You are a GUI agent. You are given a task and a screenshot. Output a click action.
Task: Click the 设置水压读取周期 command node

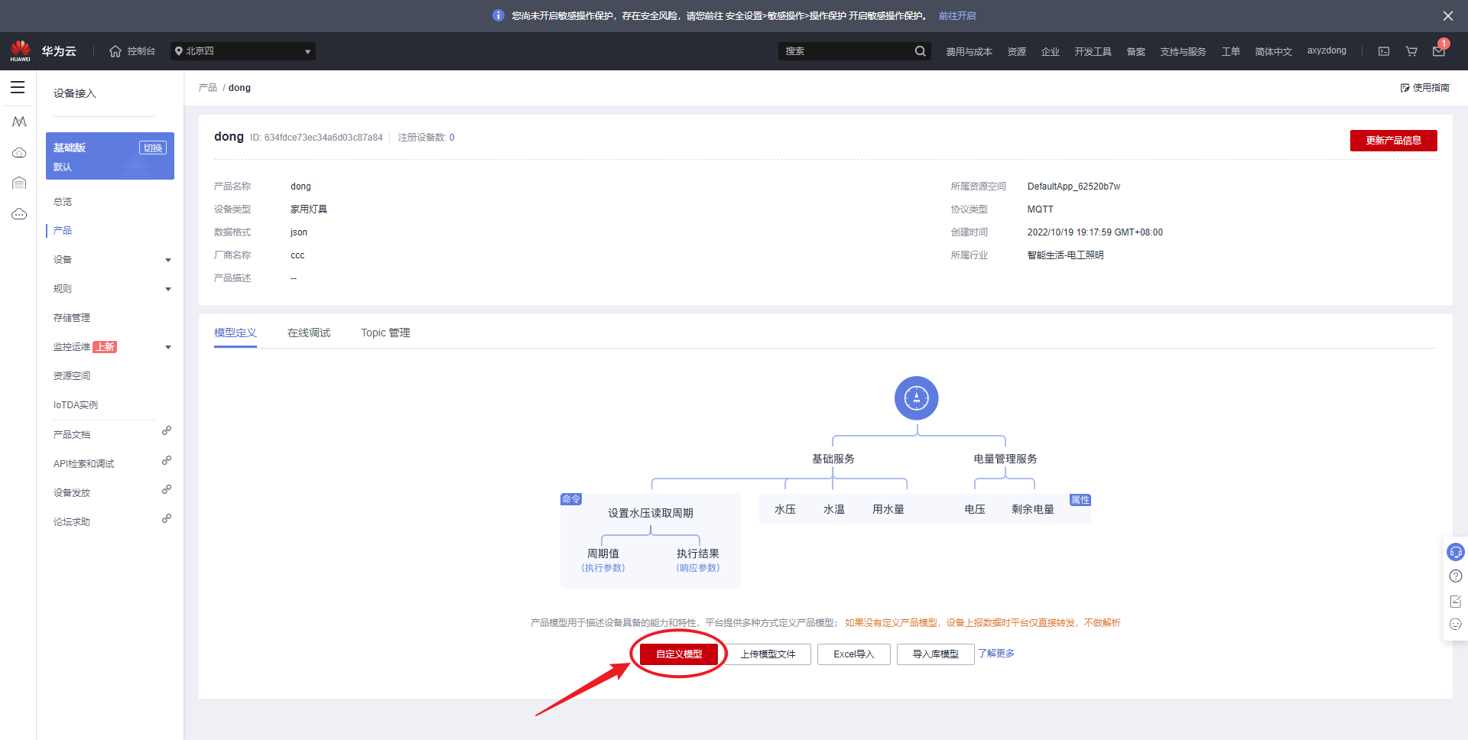click(x=651, y=513)
